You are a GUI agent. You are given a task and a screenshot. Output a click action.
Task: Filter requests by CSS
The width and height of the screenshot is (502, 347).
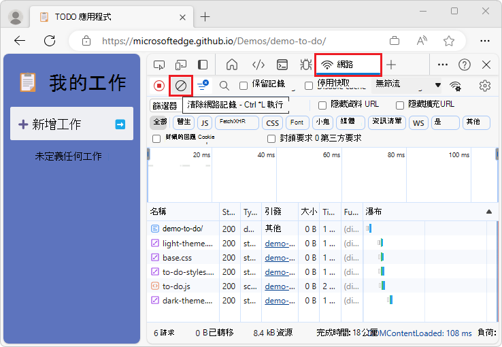(x=273, y=123)
